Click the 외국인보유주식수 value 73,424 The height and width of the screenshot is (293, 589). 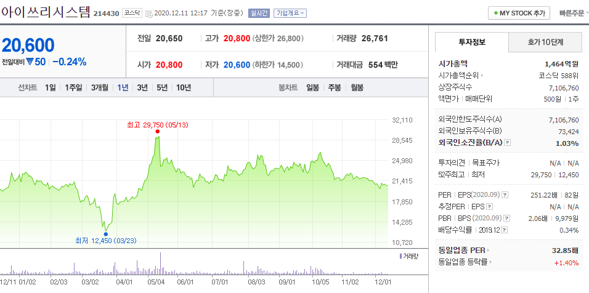(x=569, y=131)
